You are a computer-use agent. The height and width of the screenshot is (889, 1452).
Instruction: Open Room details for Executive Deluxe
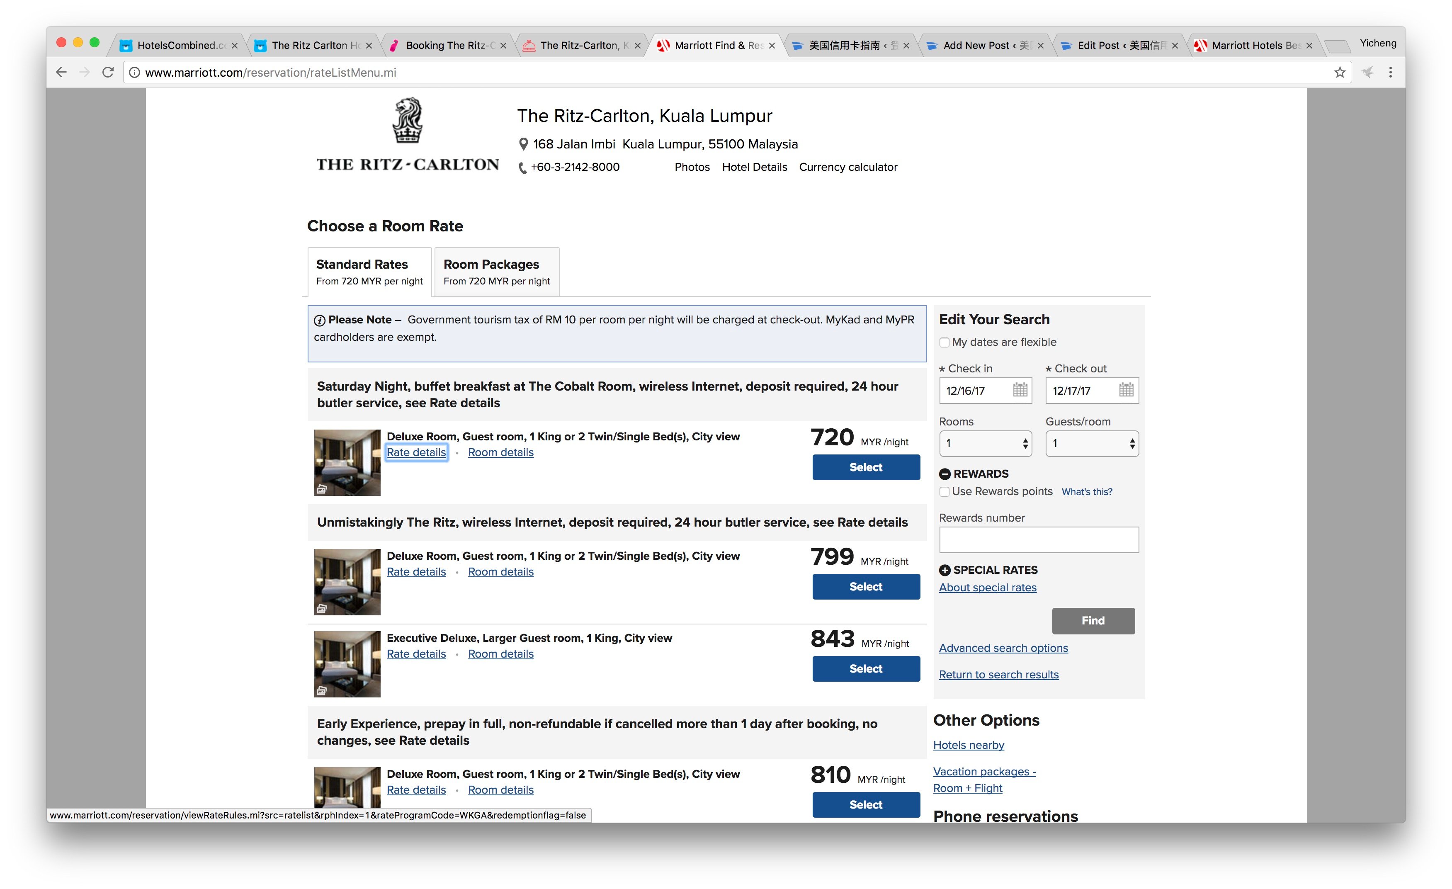point(501,654)
